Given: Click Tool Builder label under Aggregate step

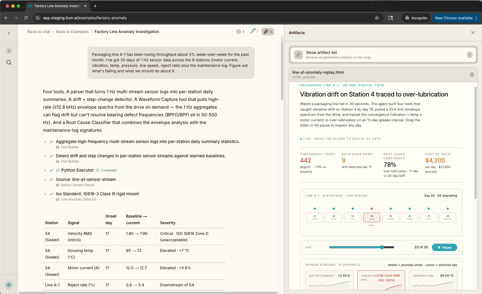Looking at the screenshot, I should coord(70,147).
